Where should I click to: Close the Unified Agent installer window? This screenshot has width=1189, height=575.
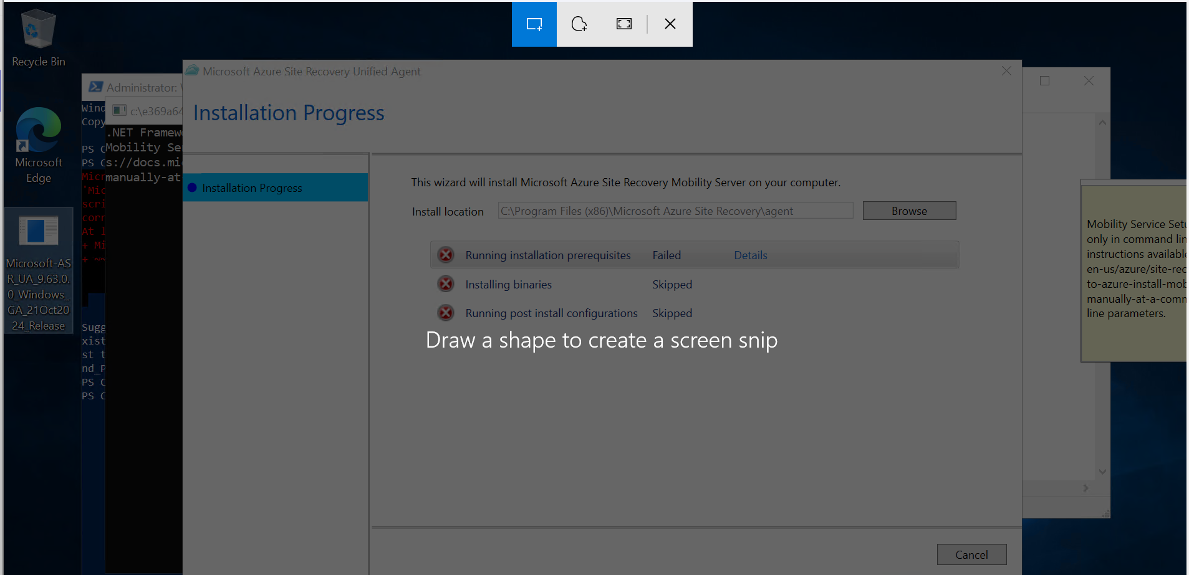(x=1006, y=71)
